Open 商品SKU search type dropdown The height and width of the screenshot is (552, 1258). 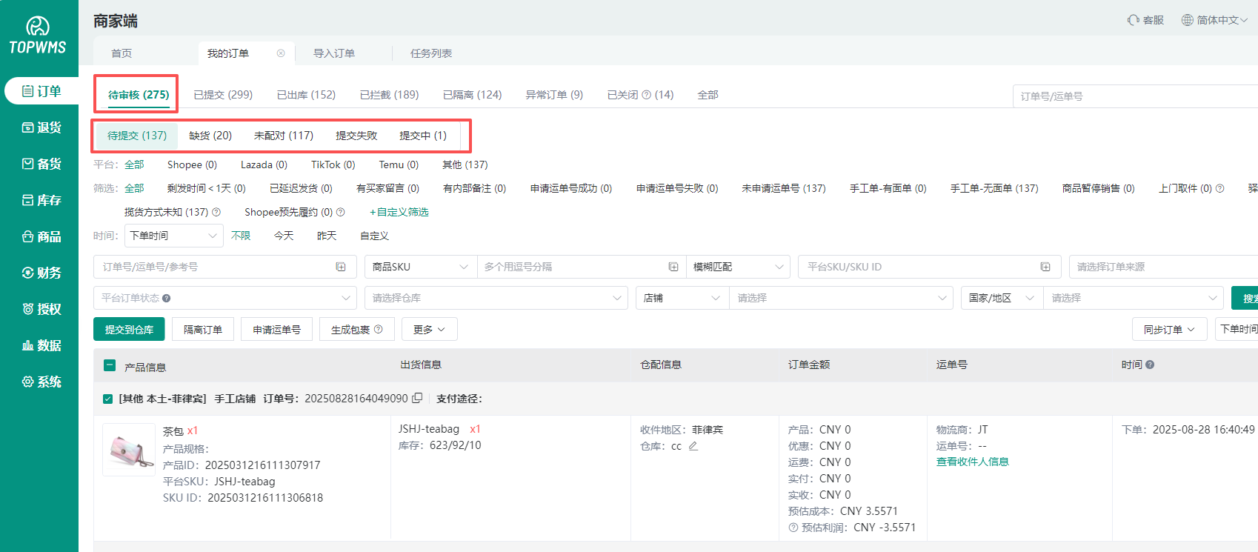pos(420,267)
